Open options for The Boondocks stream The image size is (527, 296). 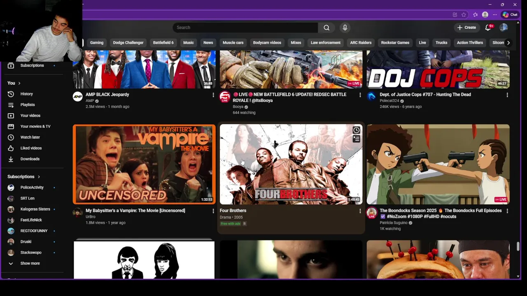[x=507, y=211]
